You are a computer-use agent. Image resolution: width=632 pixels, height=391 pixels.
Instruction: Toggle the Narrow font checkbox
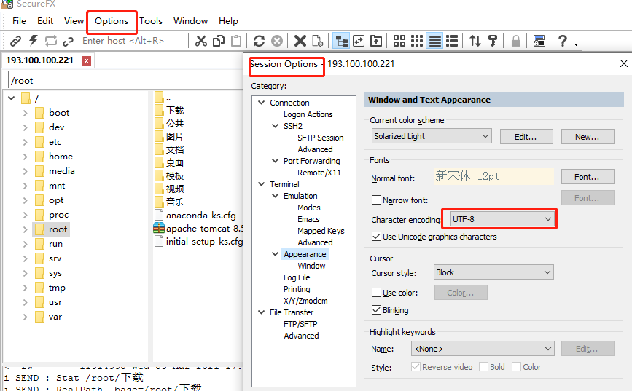coord(376,200)
